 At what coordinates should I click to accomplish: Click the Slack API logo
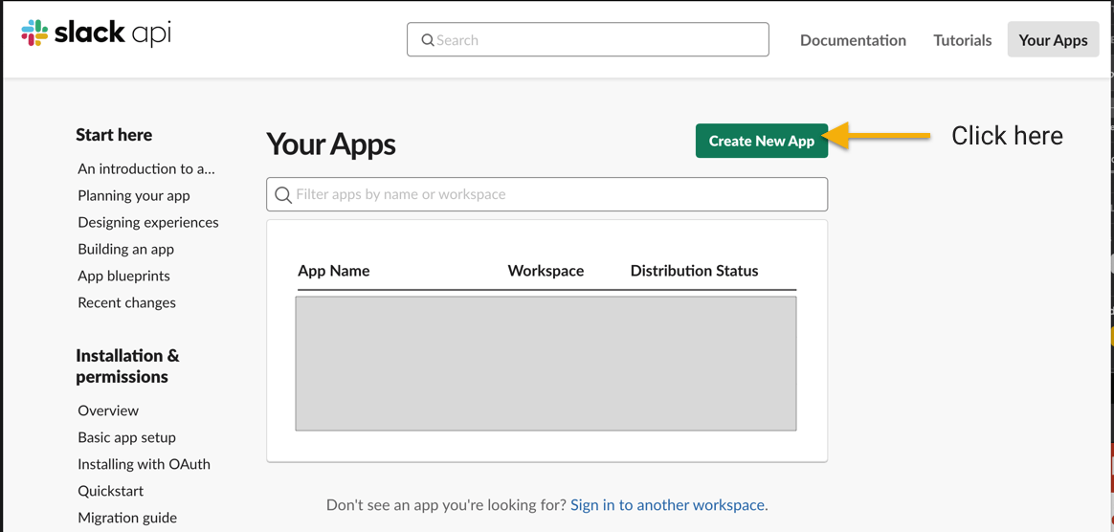pos(96,33)
